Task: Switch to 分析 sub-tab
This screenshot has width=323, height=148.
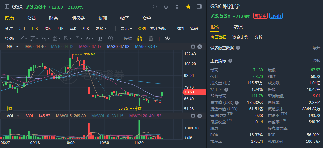Action: point(259,37)
